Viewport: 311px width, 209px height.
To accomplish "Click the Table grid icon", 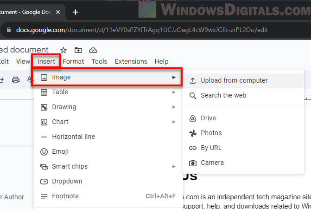I will point(44,92).
